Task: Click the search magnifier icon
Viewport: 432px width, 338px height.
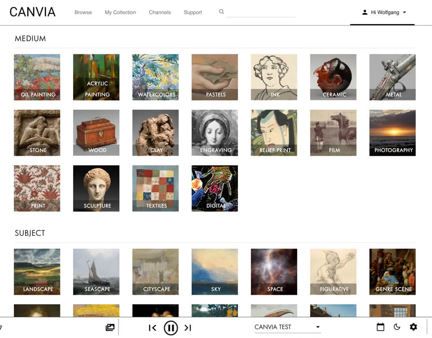Action: click(x=221, y=12)
